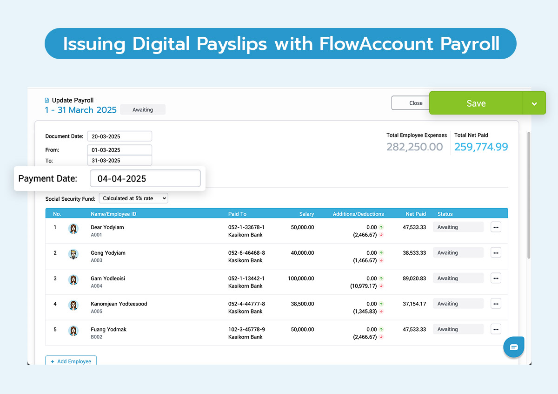Click the Add Employee button

(71, 361)
